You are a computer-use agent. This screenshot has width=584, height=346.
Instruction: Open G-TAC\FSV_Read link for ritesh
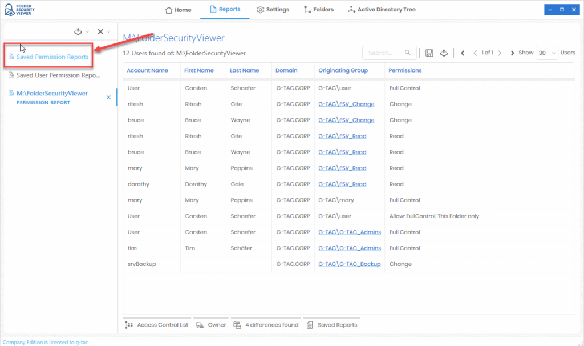(x=342, y=136)
